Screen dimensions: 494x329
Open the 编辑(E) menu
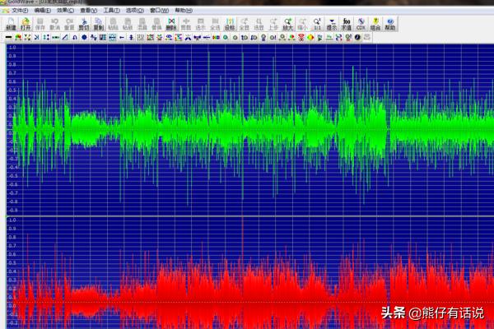coord(42,10)
